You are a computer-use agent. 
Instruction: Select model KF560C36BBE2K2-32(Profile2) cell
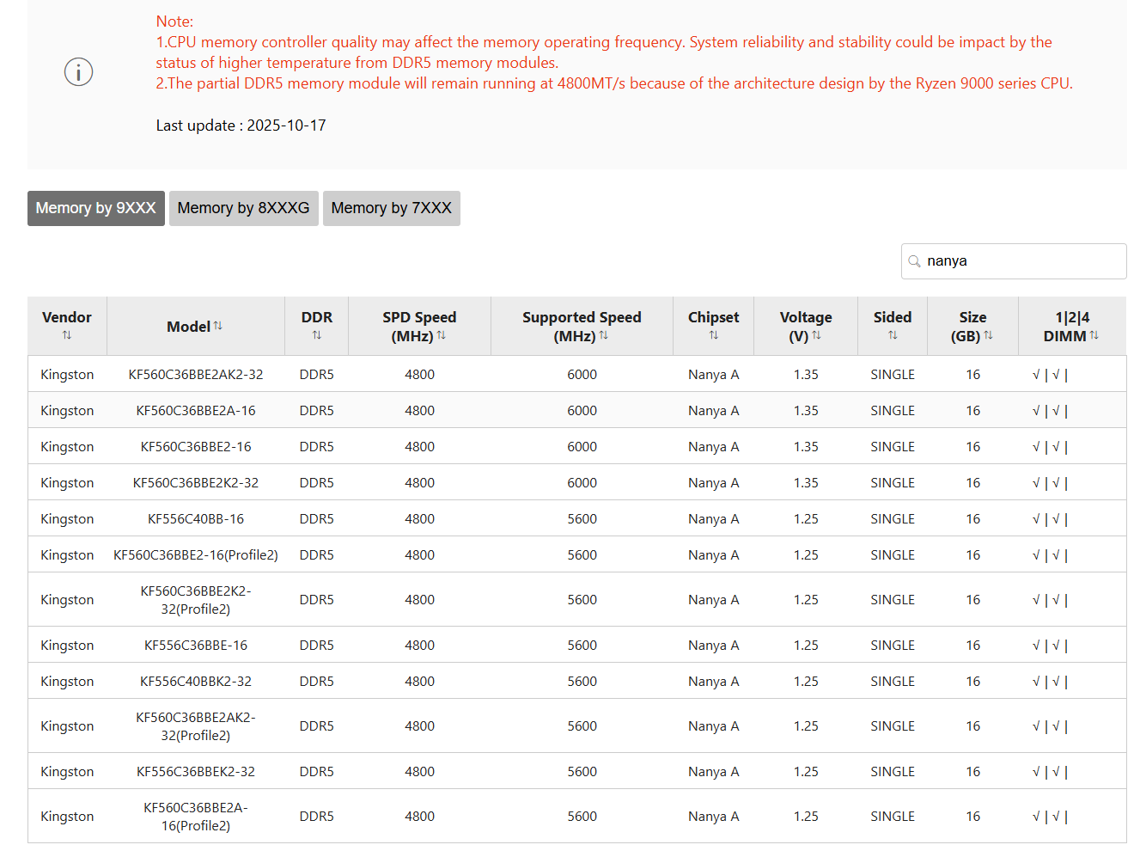196,600
